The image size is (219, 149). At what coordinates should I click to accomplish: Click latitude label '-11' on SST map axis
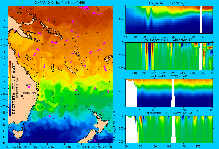(x=4, y=39)
